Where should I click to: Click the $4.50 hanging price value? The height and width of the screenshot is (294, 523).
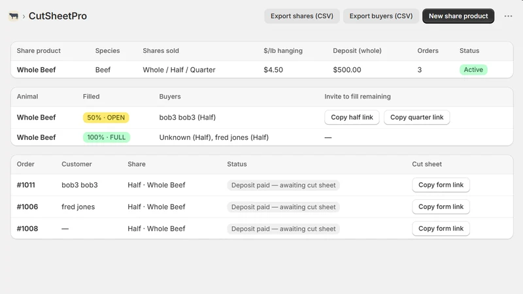point(273,70)
